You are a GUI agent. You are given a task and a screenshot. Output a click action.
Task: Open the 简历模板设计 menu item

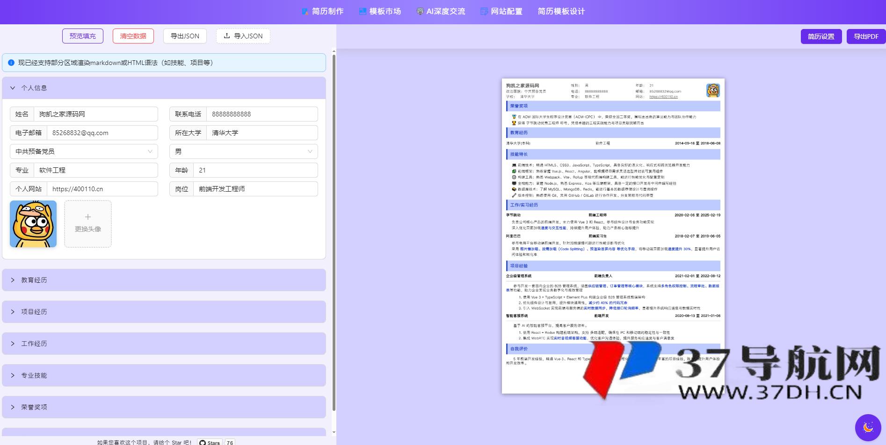point(561,12)
